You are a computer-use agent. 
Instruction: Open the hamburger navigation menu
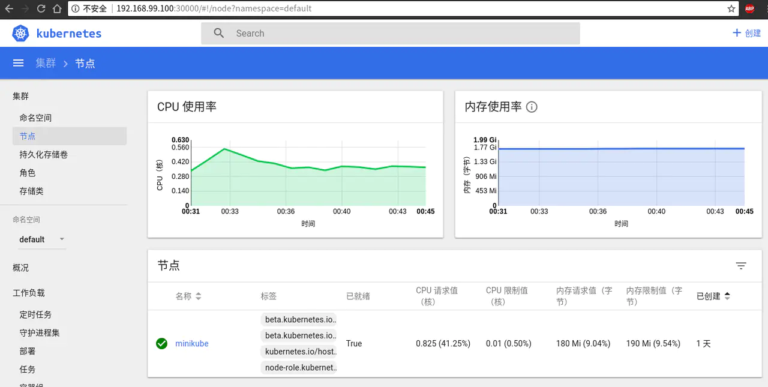18,63
